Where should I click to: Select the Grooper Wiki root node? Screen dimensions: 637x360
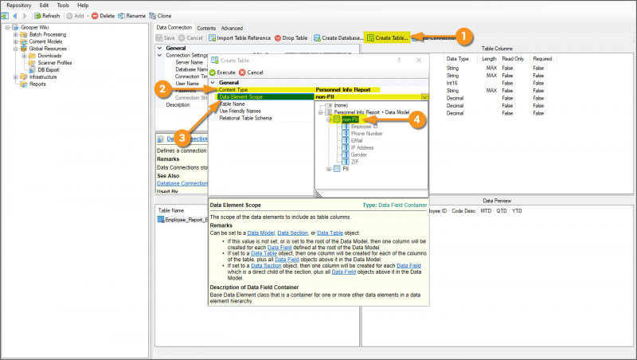click(x=34, y=27)
